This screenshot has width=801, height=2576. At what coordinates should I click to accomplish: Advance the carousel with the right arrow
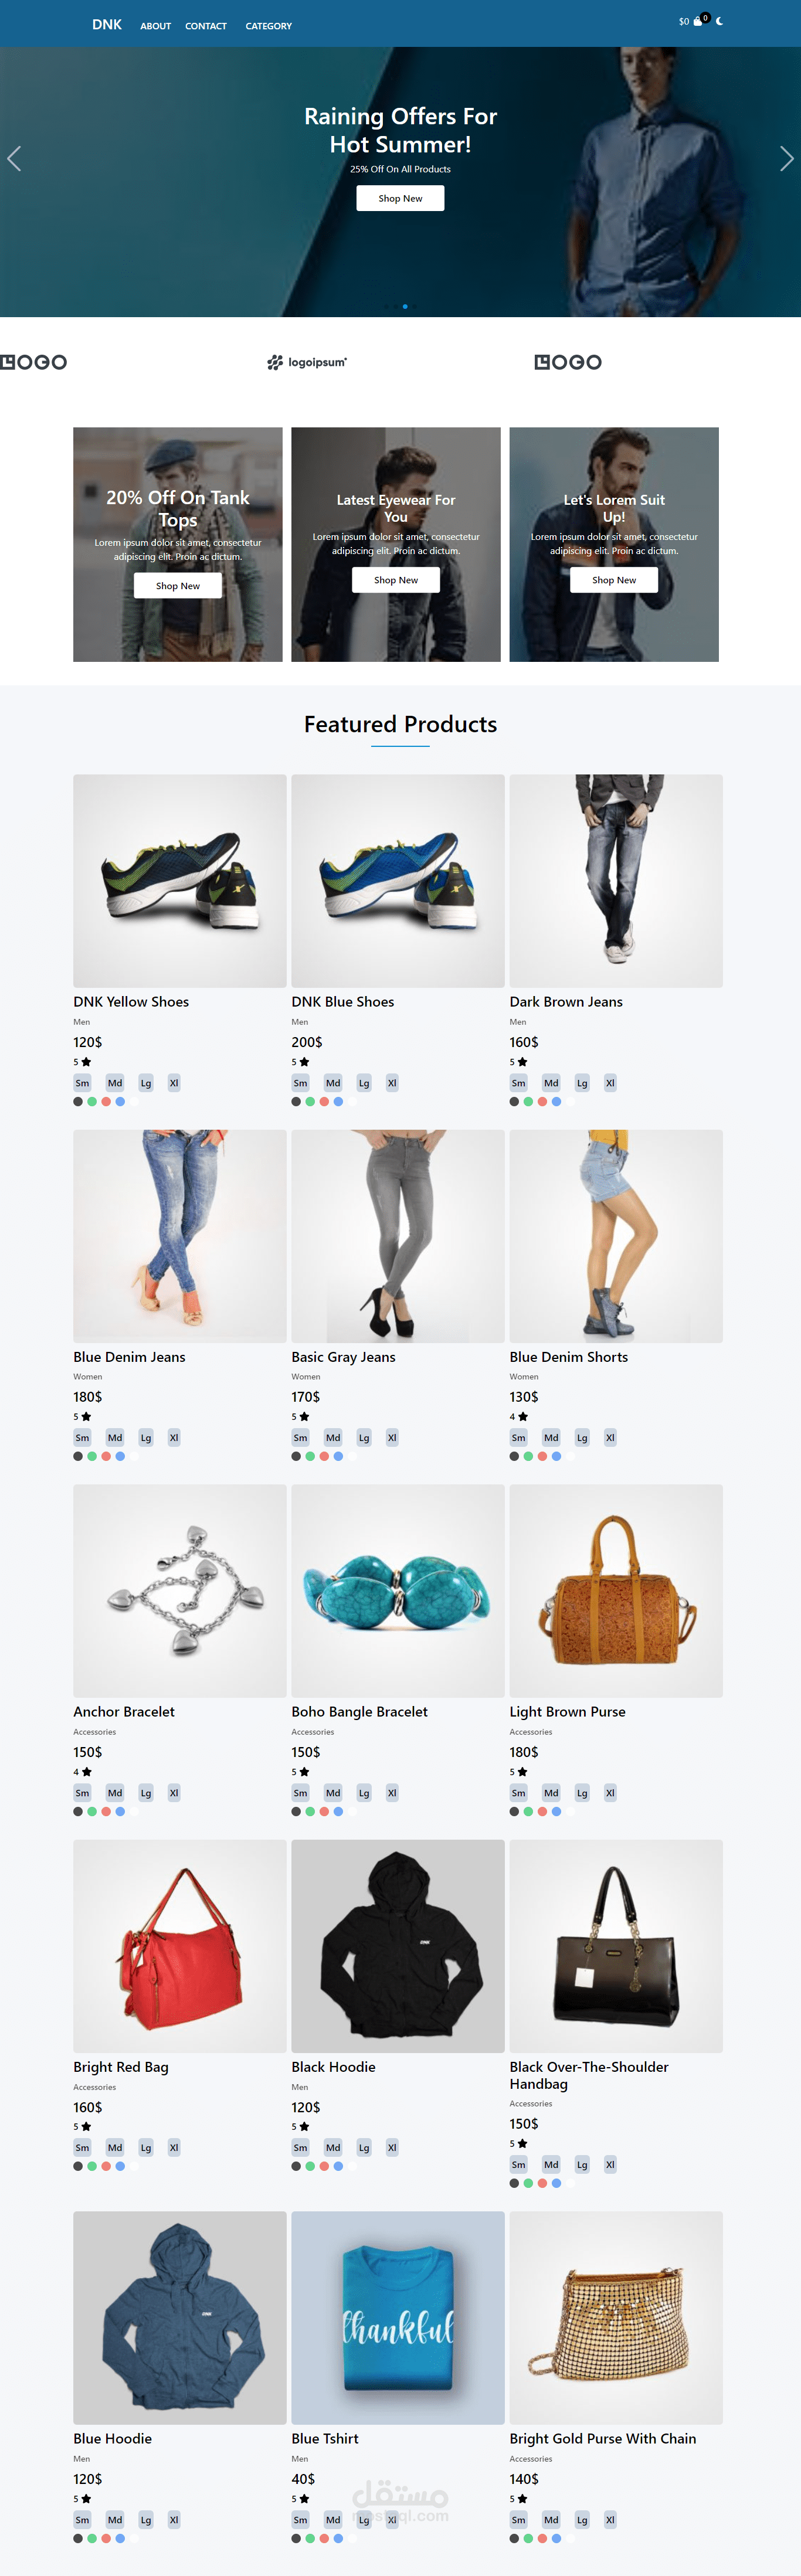point(786,158)
